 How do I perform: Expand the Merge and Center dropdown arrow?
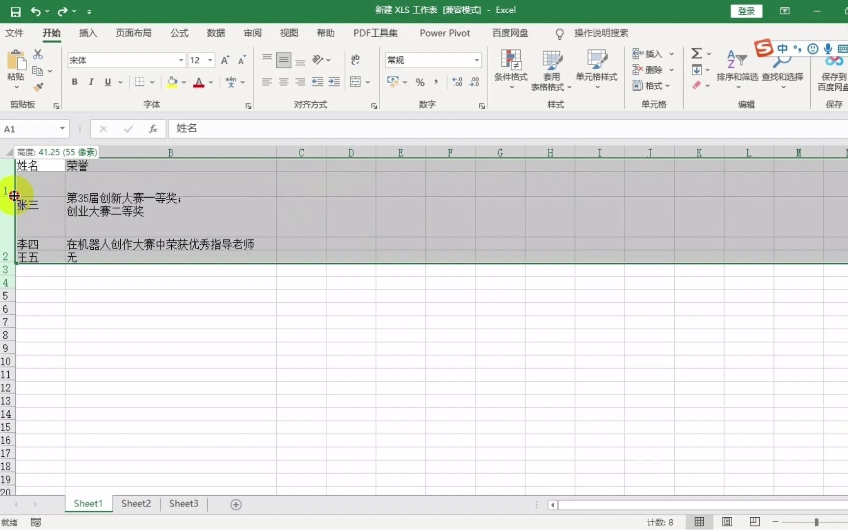click(368, 82)
